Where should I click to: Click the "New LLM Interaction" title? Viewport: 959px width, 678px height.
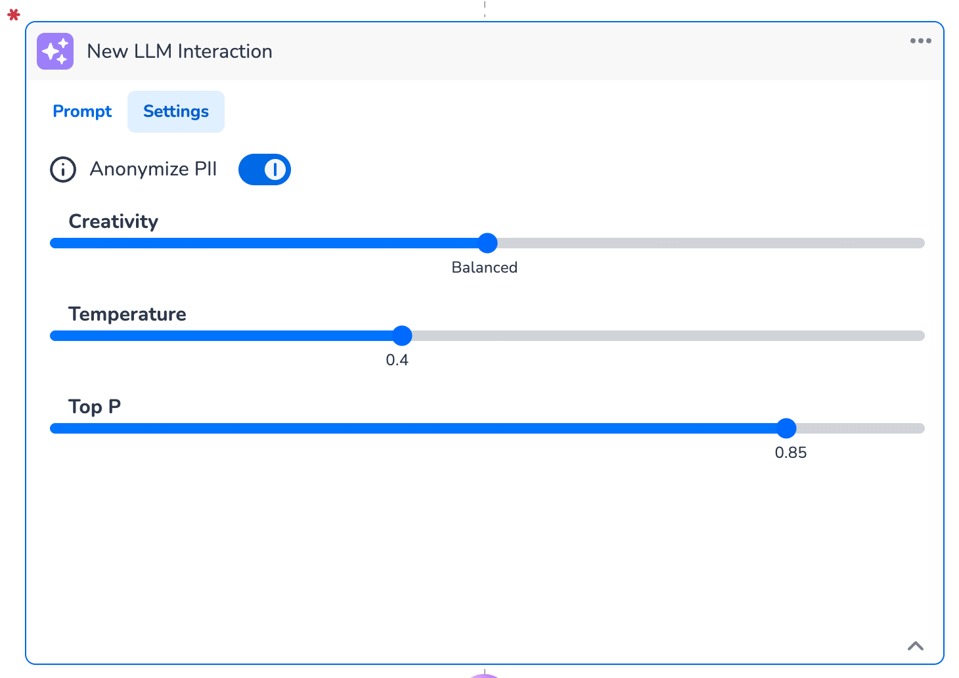pyautogui.click(x=179, y=51)
